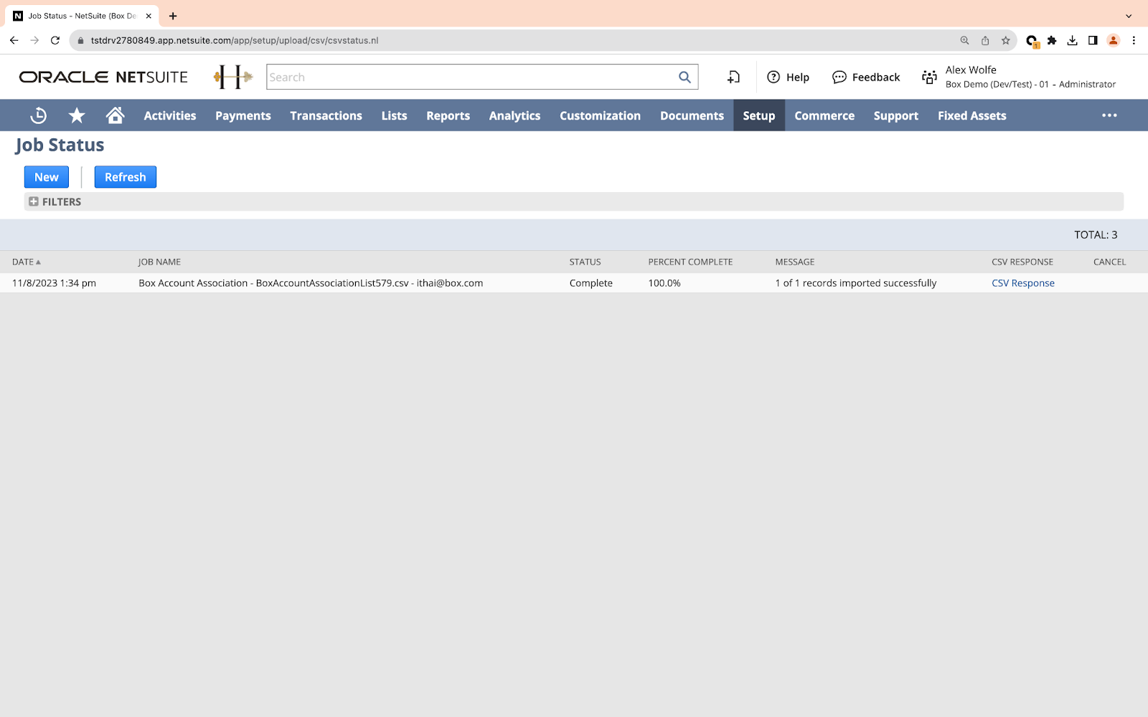The height and width of the screenshot is (717, 1148).
Task: Open the CSV Response link
Action: 1022,283
